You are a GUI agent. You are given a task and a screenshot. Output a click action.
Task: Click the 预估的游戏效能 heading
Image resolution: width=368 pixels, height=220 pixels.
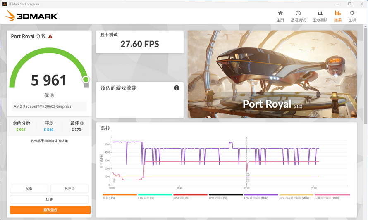[x=119, y=88]
